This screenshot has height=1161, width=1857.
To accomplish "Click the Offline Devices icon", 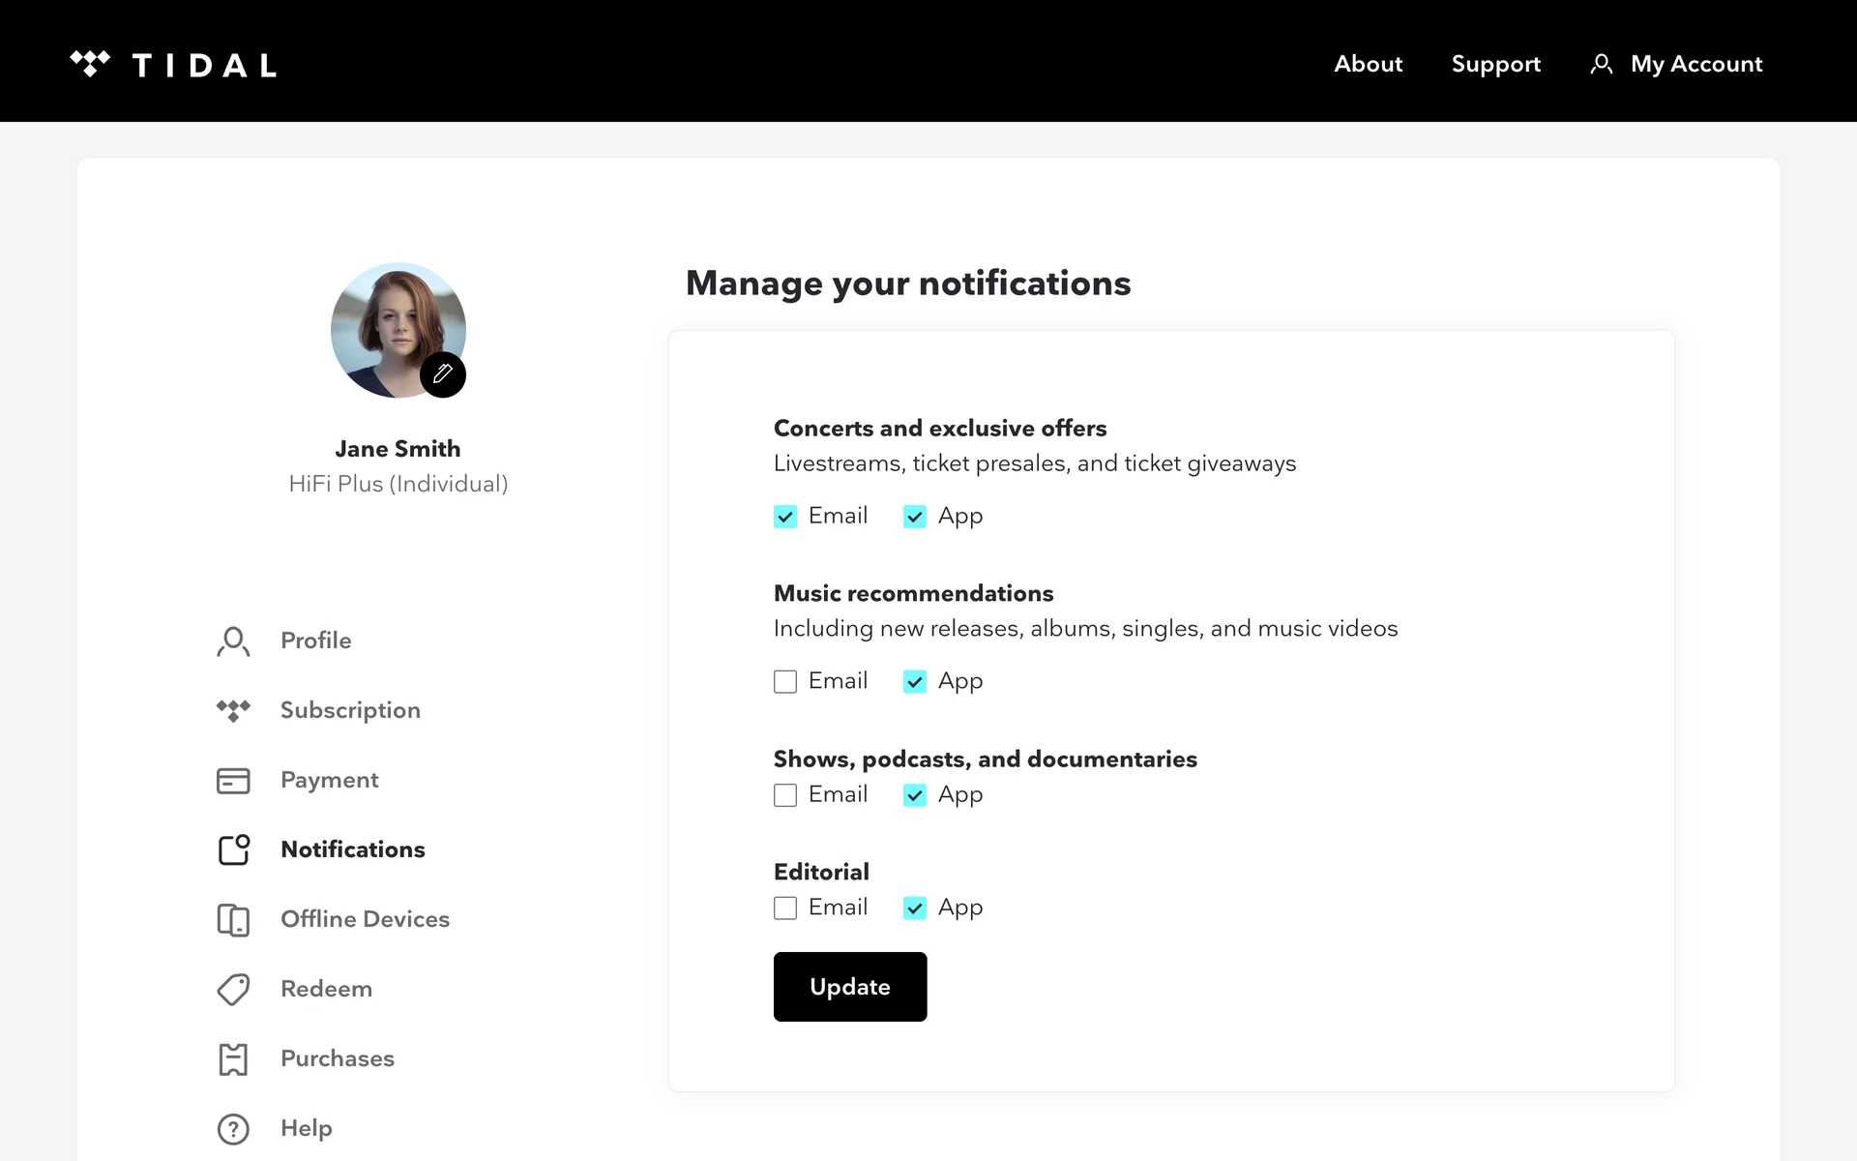I will pos(233,919).
